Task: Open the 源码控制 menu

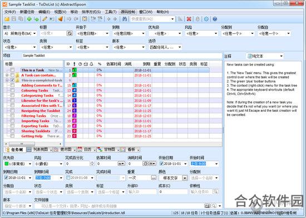Action: click(x=128, y=12)
